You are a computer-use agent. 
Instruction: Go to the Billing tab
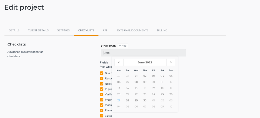[162, 30]
